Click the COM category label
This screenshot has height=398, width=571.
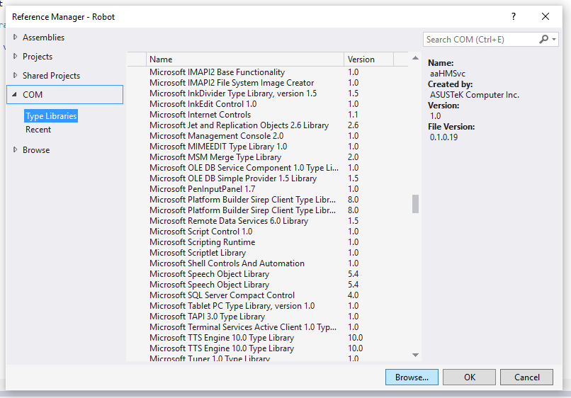pyautogui.click(x=33, y=95)
